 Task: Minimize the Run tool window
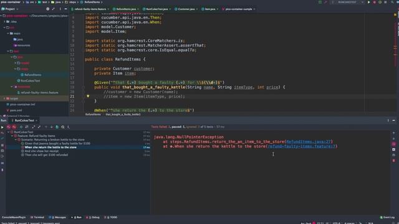click(x=393, y=120)
